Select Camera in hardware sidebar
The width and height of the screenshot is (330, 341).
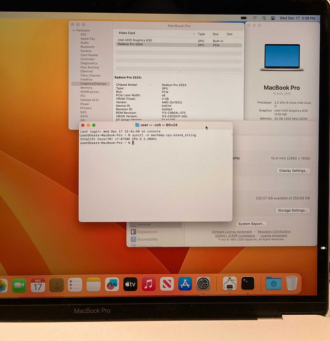click(x=86, y=51)
